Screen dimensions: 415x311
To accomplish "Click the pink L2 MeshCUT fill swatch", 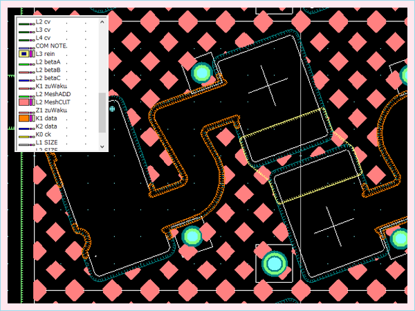I will pyautogui.click(x=23, y=102).
